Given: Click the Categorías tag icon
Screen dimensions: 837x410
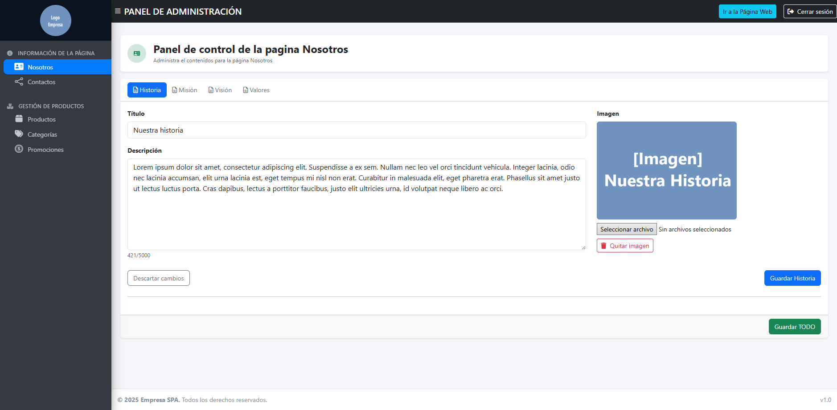Looking at the screenshot, I should coord(18,134).
